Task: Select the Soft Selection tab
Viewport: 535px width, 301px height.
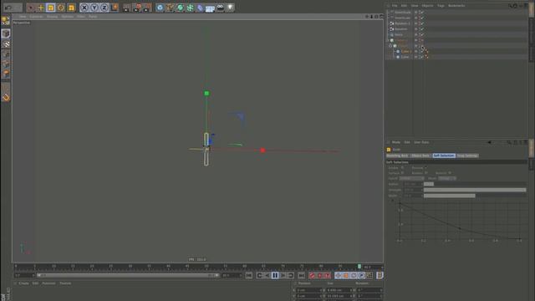Action: pos(444,156)
